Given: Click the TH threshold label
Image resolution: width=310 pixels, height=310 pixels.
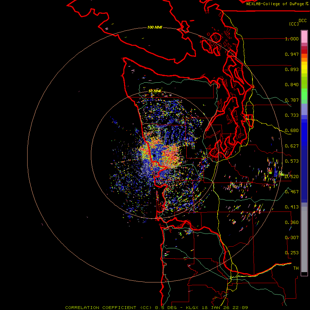Looking at the screenshot, I should 296,268.
